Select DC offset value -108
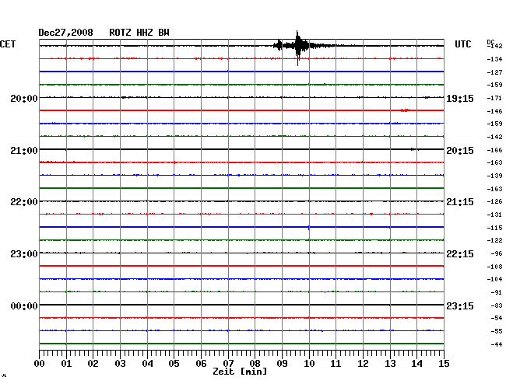The image size is (506, 384). click(x=494, y=267)
